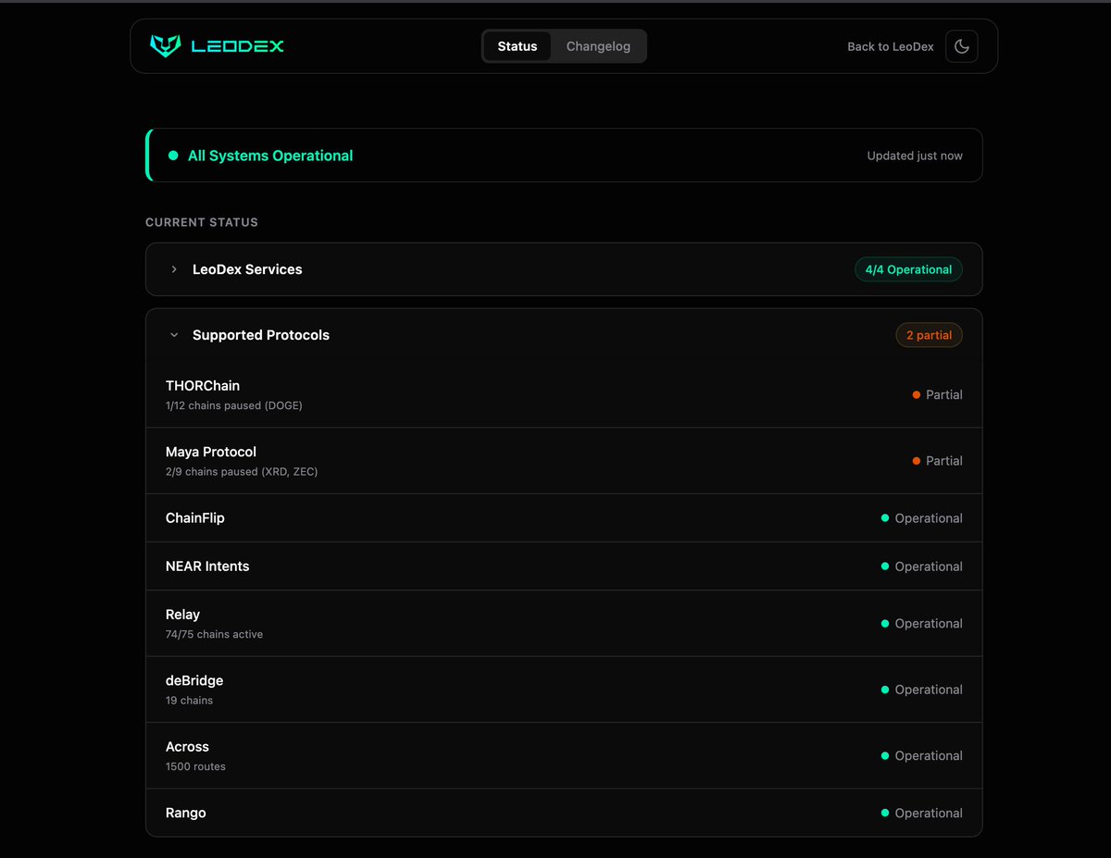Click deBridge's green status dot

point(885,690)
